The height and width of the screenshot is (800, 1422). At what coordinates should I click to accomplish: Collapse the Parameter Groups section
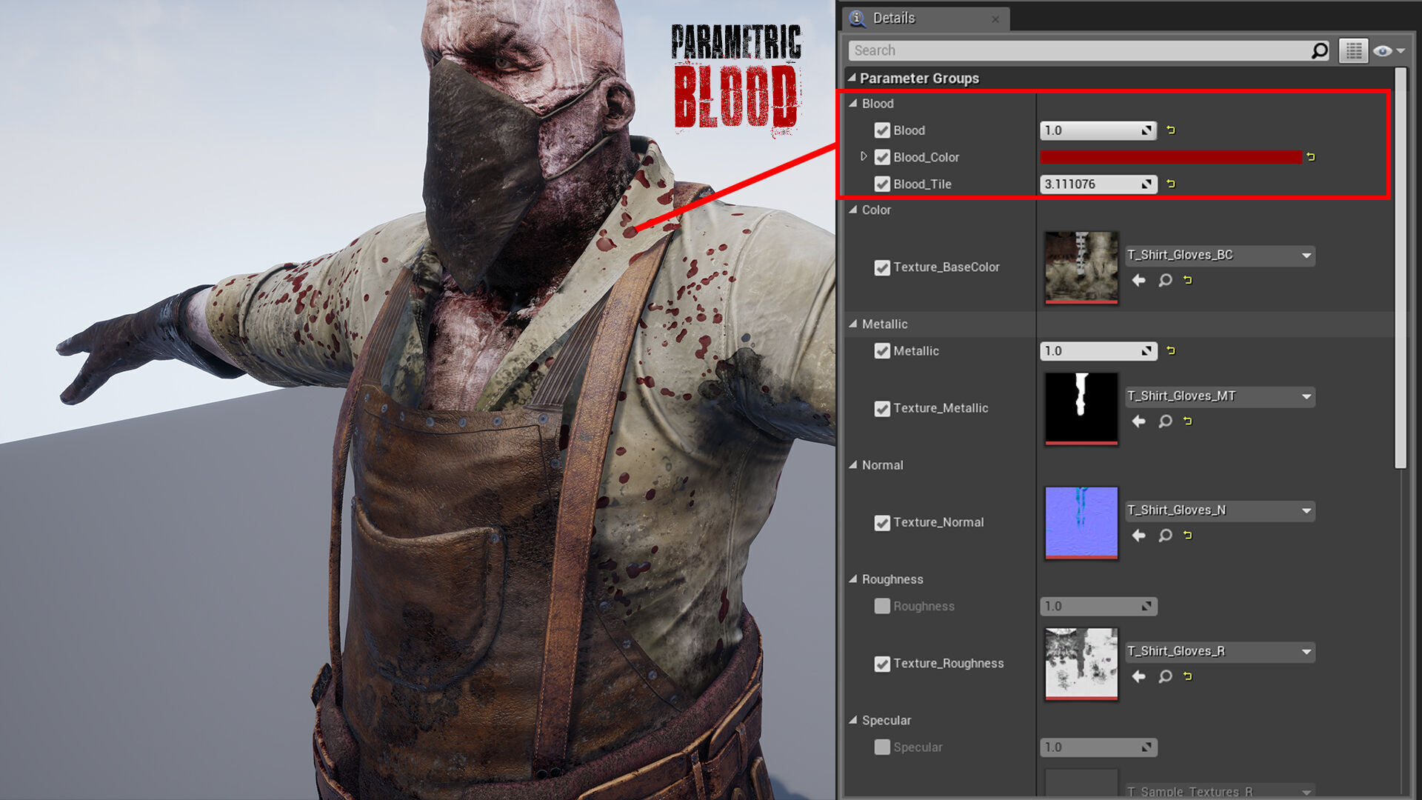point(852,78)
